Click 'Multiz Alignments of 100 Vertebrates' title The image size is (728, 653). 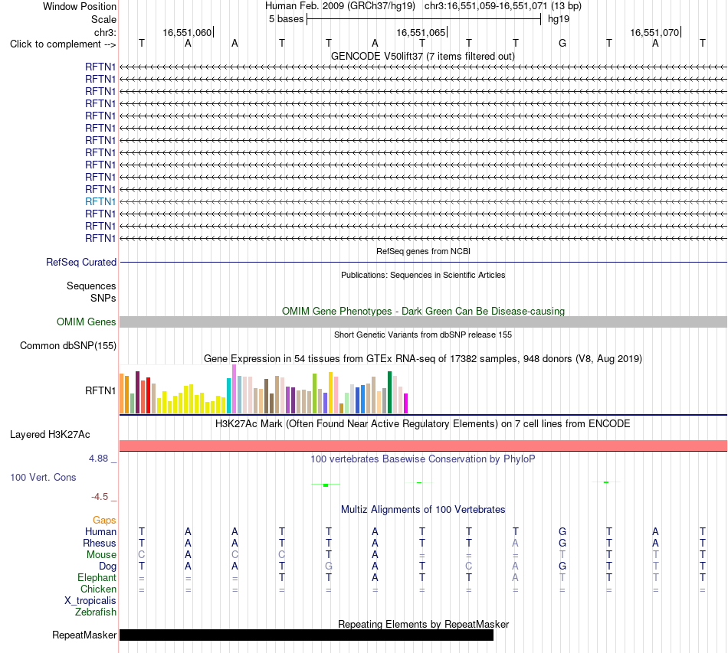pyautogui.click(x=423, y=509)
